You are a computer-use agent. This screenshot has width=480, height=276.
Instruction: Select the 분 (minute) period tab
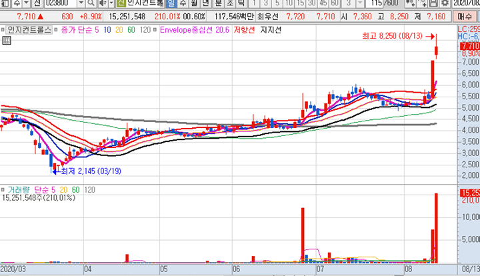click(x=218, y=3)
